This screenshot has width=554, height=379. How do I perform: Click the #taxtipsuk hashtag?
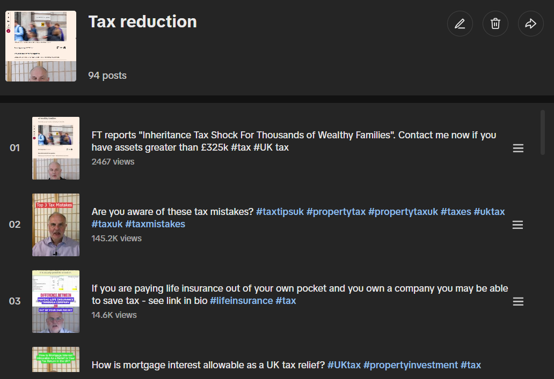pyautogui.click(x=280, y=212)
